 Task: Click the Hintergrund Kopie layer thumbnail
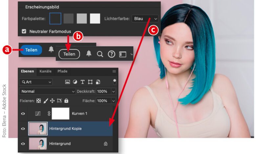(38, 128)
